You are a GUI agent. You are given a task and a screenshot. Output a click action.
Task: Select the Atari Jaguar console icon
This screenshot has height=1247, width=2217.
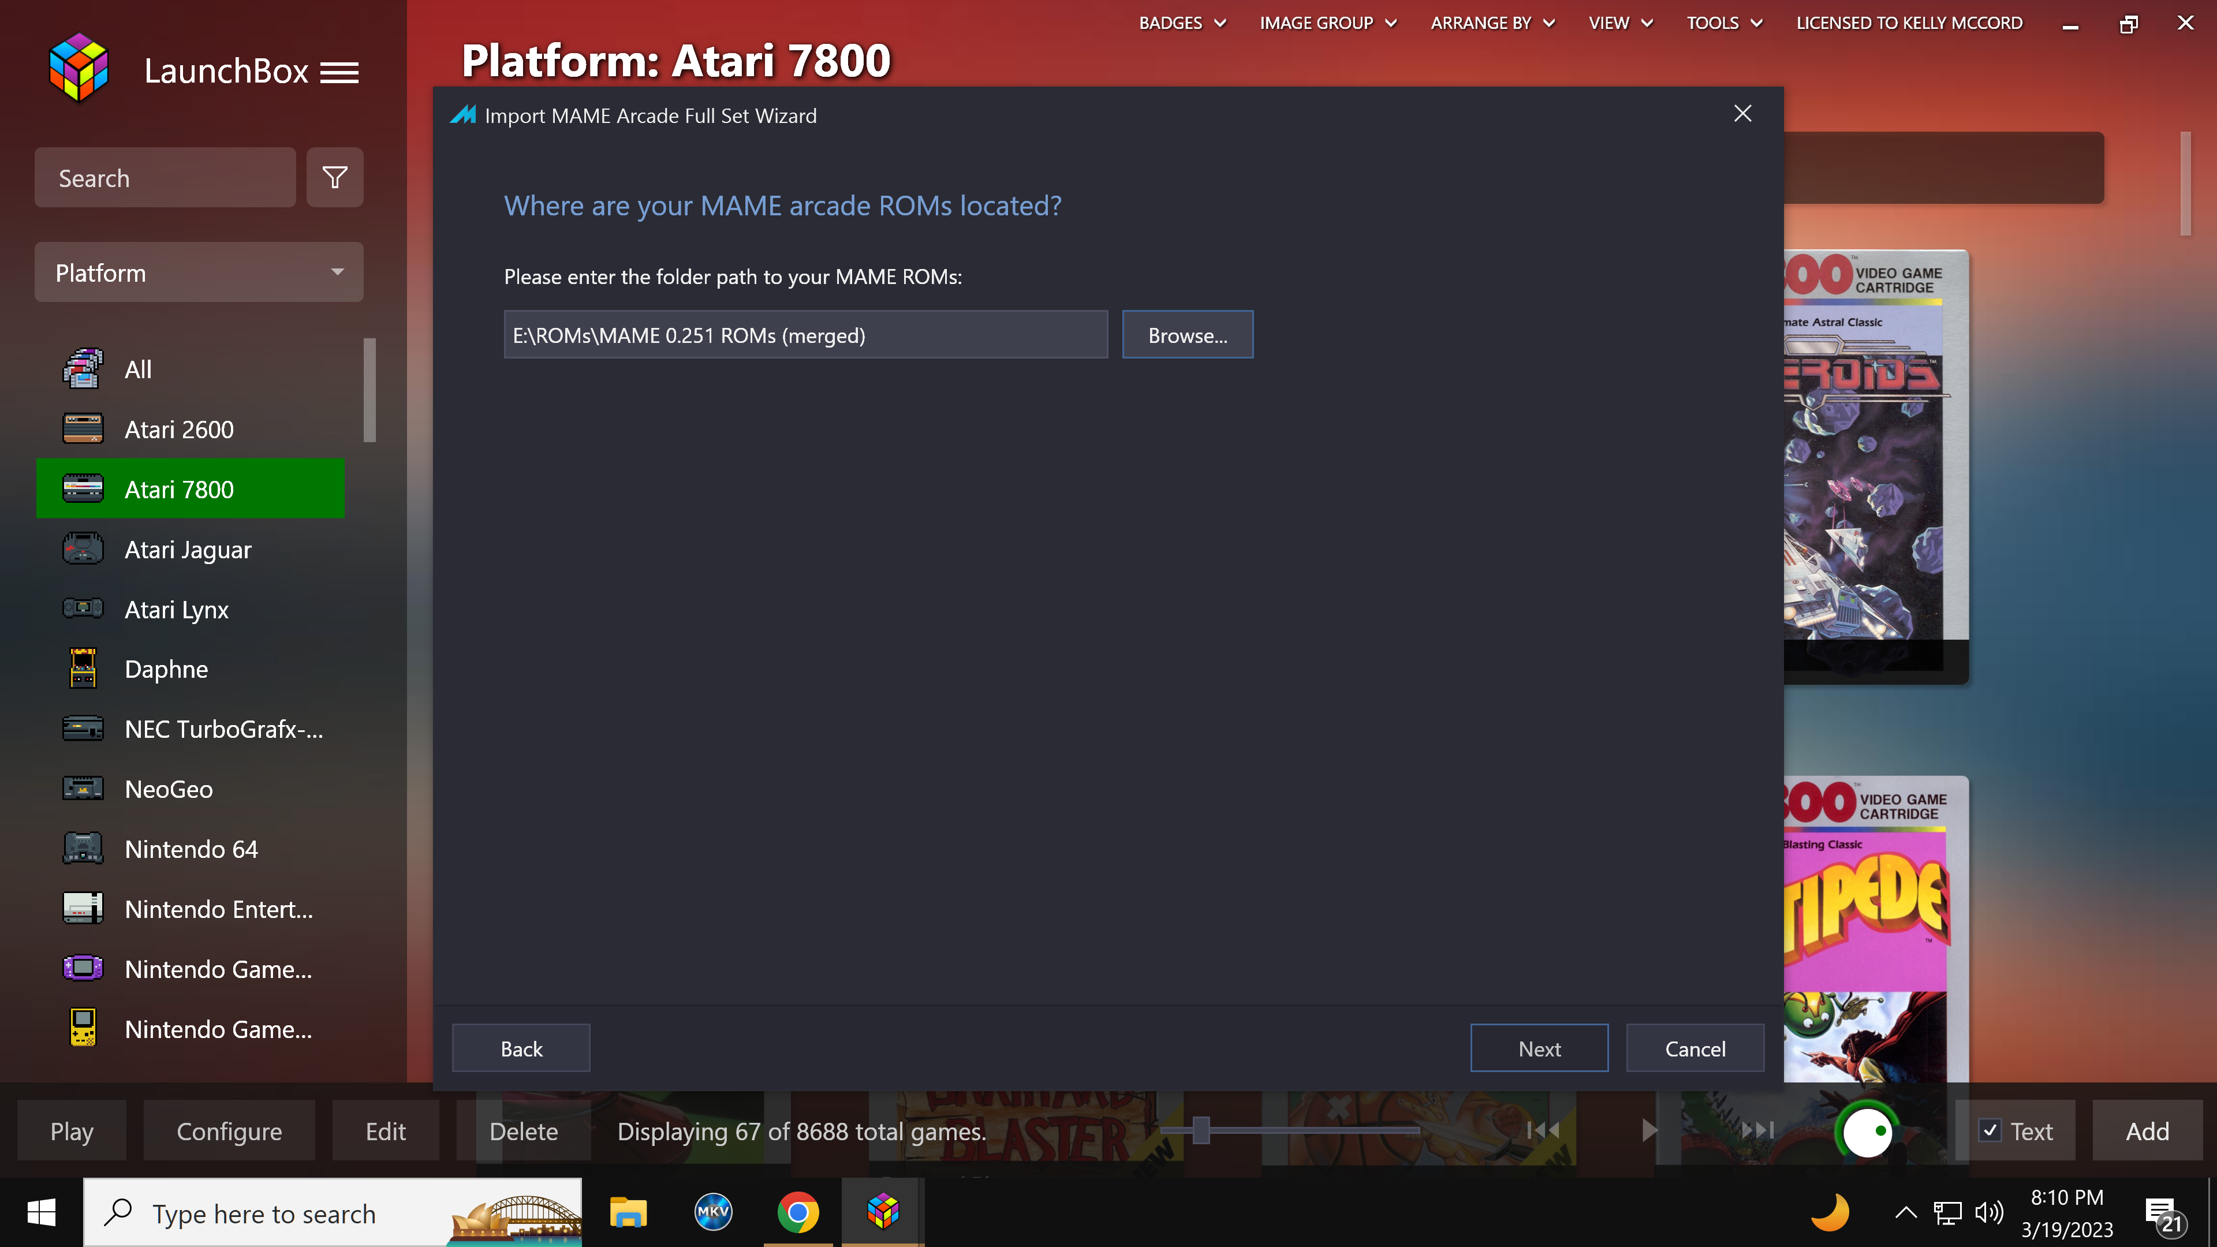pyautogui.click(x=83, y=549)
